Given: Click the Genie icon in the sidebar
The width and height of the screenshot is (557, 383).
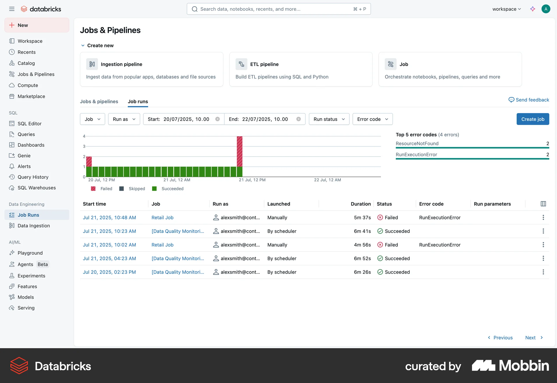Looking at the screenshot, I should (12, 156).
